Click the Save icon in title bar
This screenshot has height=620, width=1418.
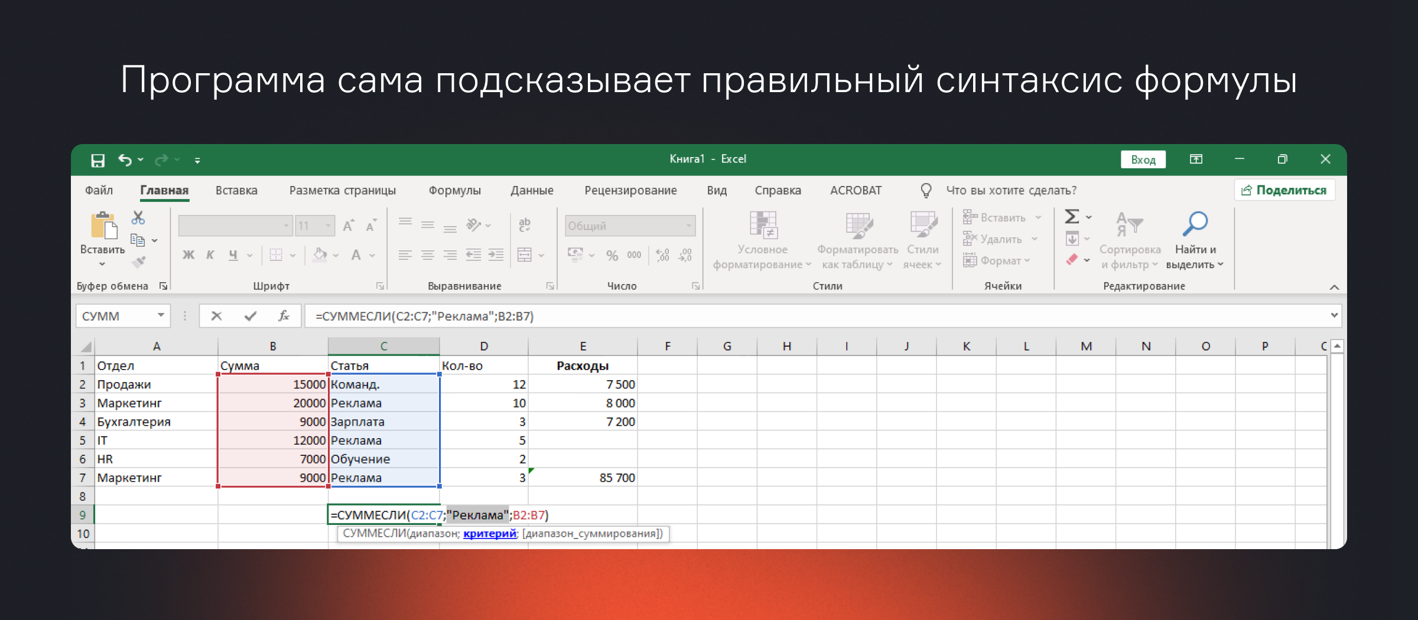(97, 160)
